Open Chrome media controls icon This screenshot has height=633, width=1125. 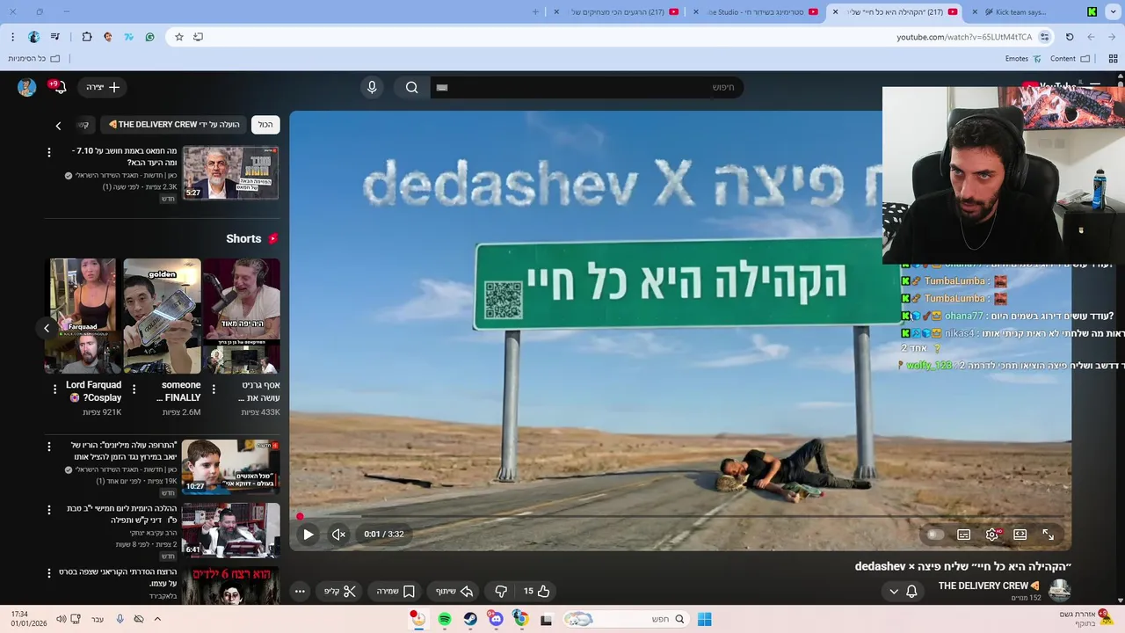click(55, 37)
